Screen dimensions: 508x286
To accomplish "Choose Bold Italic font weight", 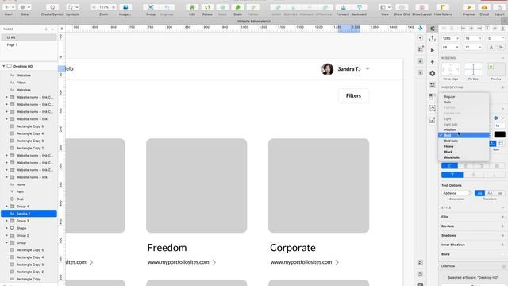I will [464, 141].
